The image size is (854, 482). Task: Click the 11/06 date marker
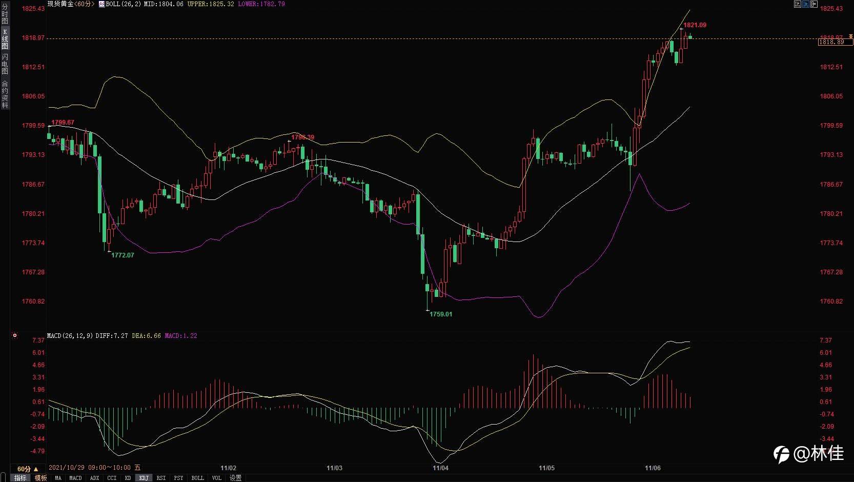pyautogui.click(x=653, y=468)
